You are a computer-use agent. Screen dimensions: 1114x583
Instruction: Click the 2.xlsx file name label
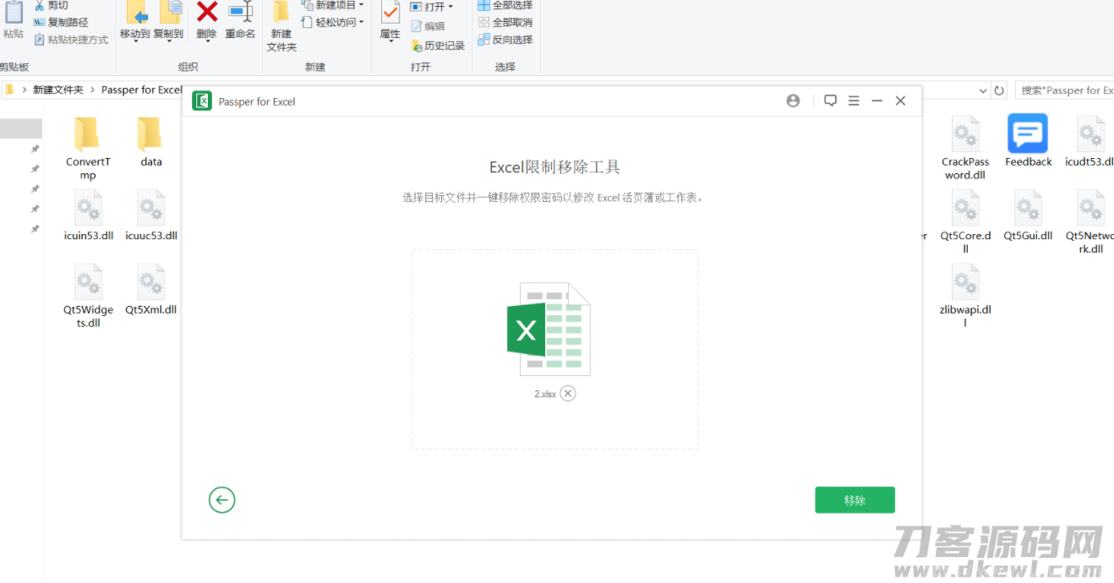545,394
